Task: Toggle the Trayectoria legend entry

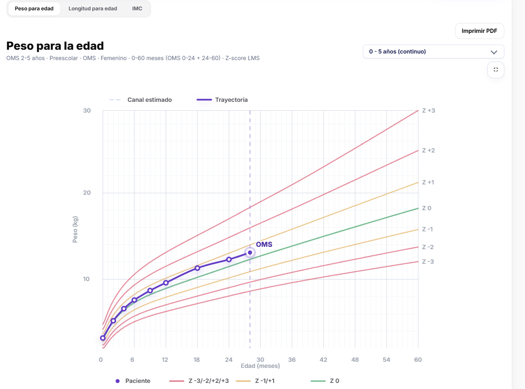Action: tap(222, 100)
